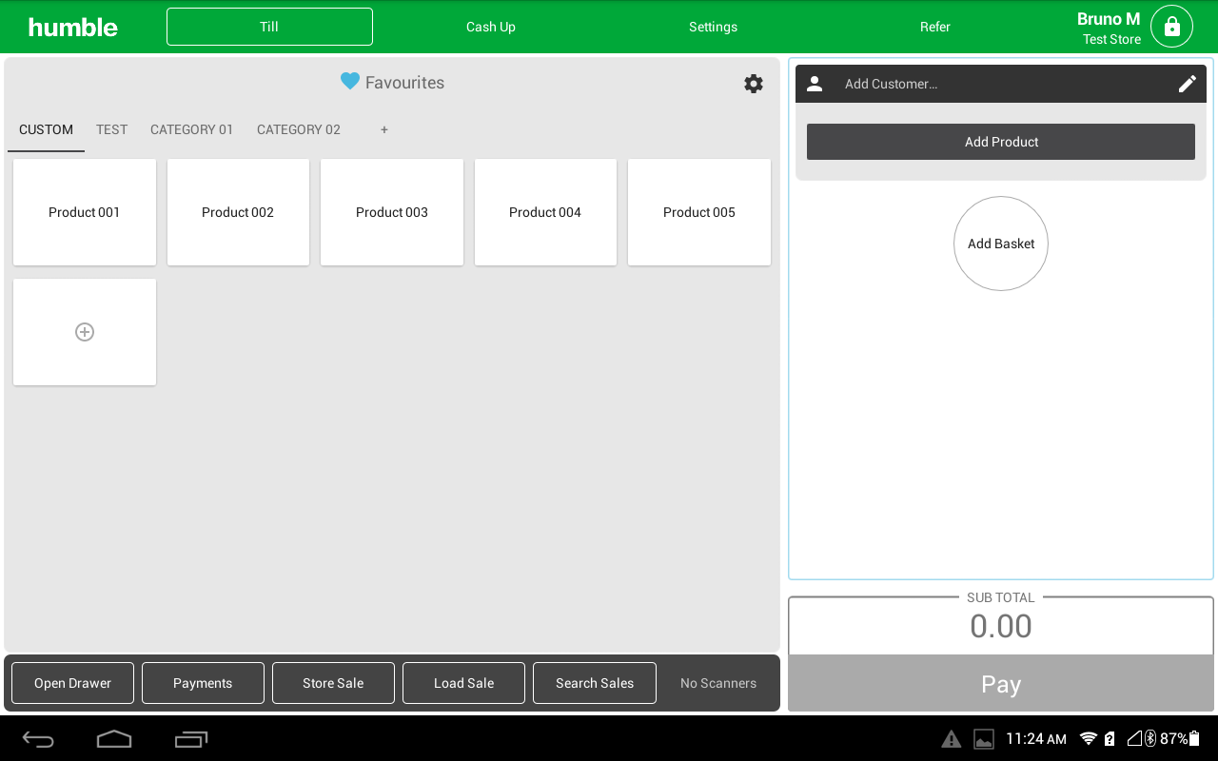The image size is (1218, 761).
Task: Go to Settings in the top bar
Action: (713, 27)
